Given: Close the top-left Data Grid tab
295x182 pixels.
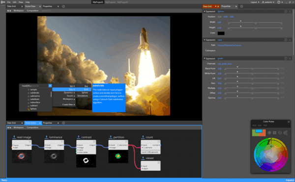Looking at the screenshot, I should pos(22,6).
